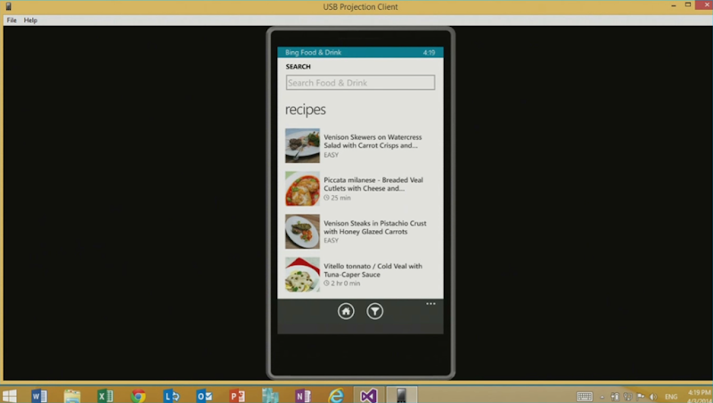Open the File menu
Viewport: 713px width, 403px height.
(12, 20)
